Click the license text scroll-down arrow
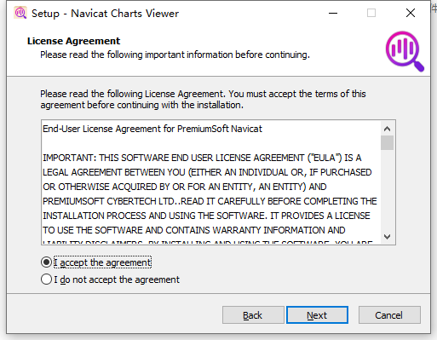This screenshot has width=437, height=340. [387, 236]
